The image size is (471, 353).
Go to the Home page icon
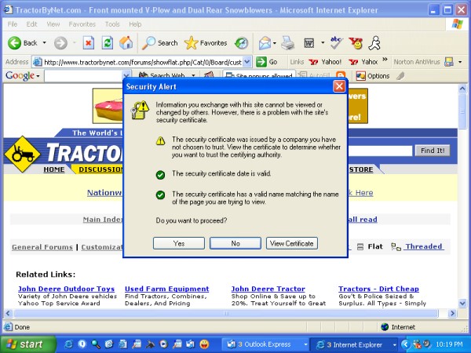point(126,42)
